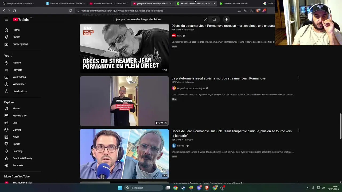The height and width of the screenshot is (192, 342).
Task: Open the cast/screen icon in address bar
Action: [239, 11]
